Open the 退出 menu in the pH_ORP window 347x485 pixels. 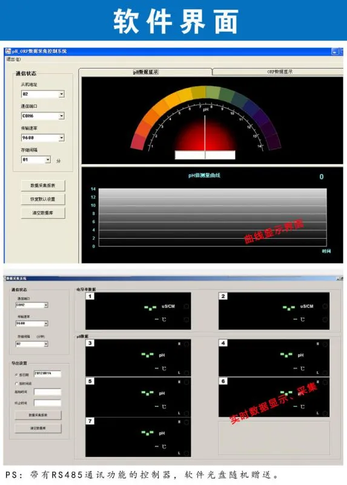13,59
